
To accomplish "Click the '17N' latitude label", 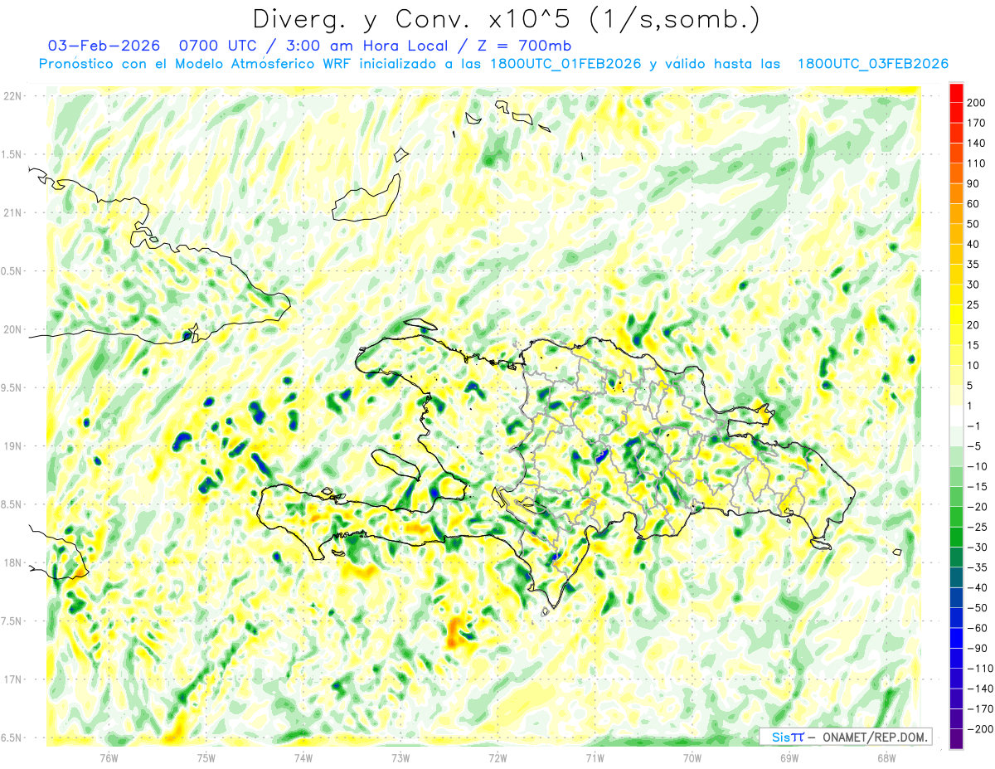I will (x=12, y=679).
